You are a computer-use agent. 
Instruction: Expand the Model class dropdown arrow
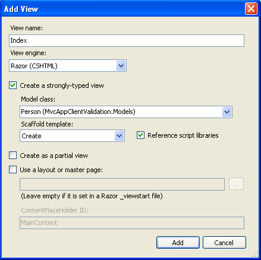click(x=227, y=112)
